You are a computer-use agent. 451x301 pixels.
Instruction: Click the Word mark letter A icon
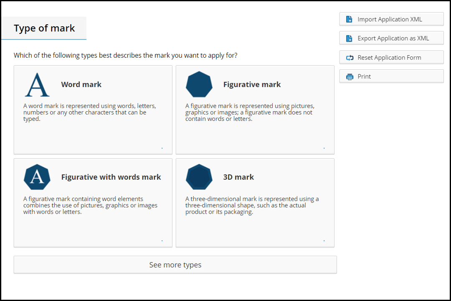click(x=37, y=84)
